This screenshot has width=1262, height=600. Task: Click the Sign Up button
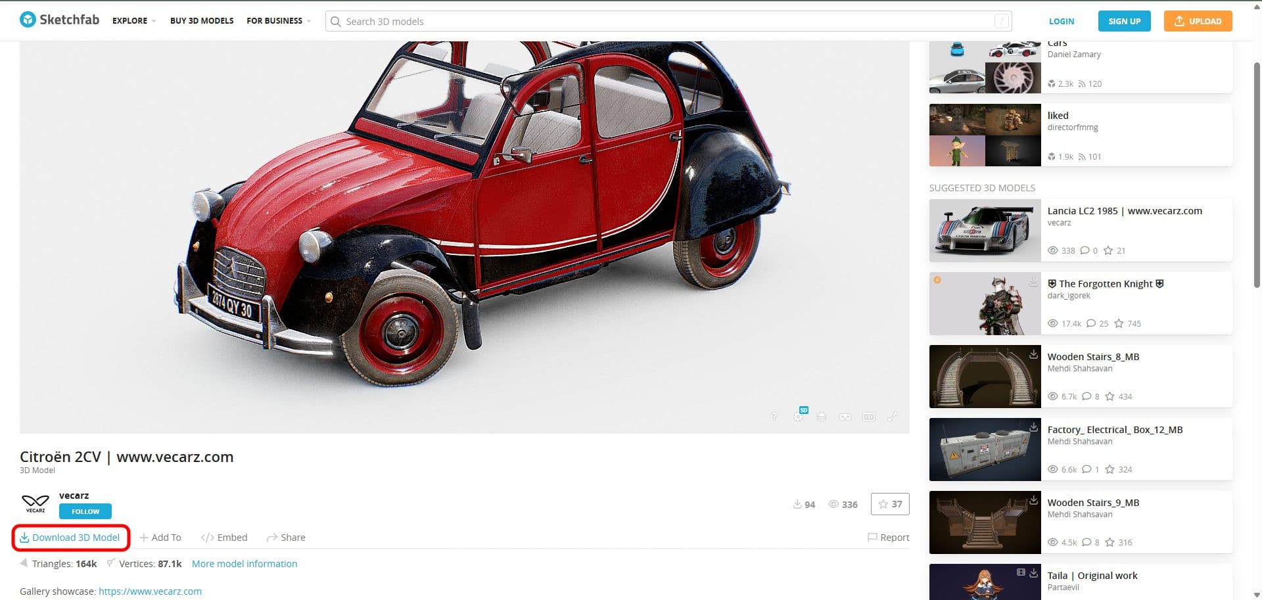coord(1125,21)
